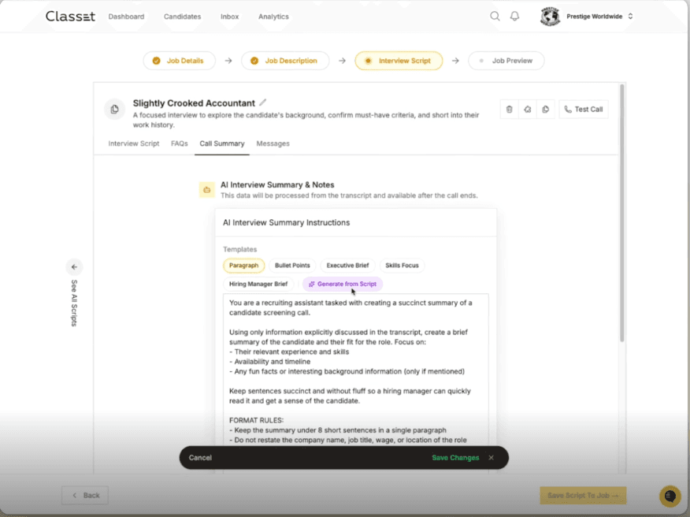Open the notifications bell
The height and width of the screenshot is (517, 690).
[515, 16]
